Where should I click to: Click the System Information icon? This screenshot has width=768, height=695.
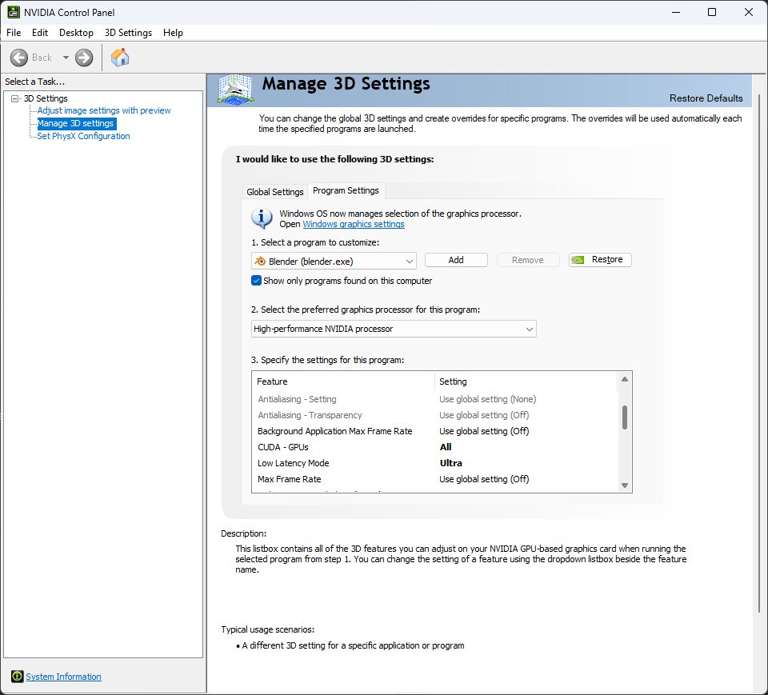click(18, 677)
